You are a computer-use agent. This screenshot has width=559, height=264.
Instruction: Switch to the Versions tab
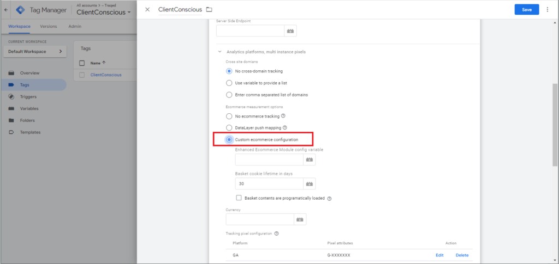point(48,26)
